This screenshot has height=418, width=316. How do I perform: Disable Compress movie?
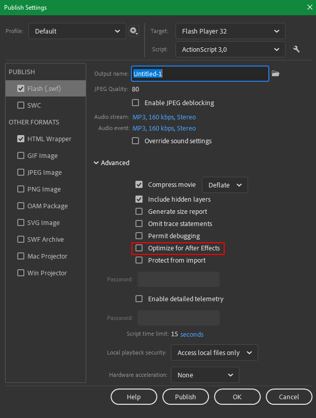(x=138, y=185)
